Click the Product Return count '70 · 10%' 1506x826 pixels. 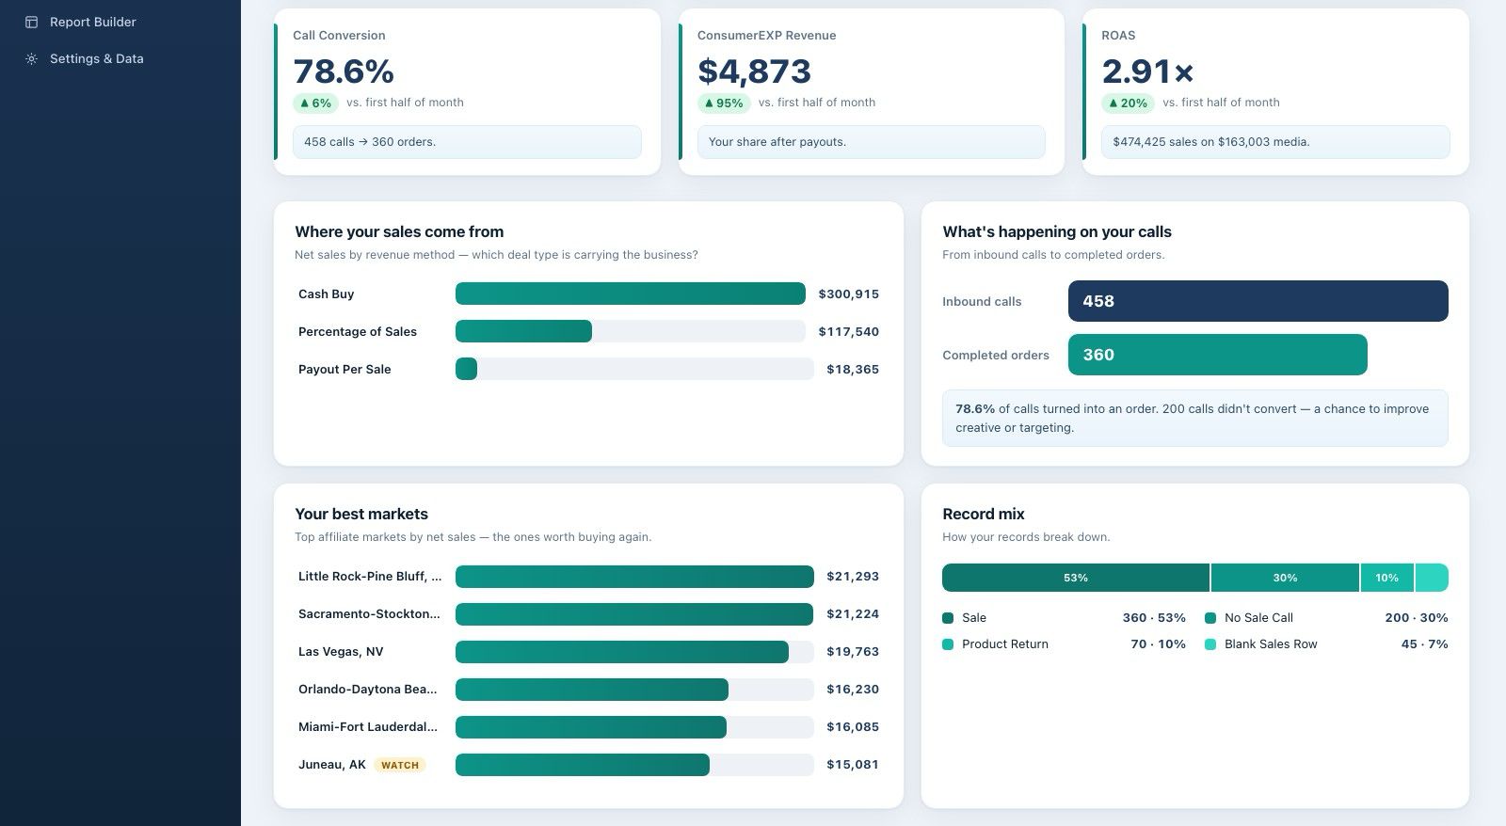point(1158,644)
